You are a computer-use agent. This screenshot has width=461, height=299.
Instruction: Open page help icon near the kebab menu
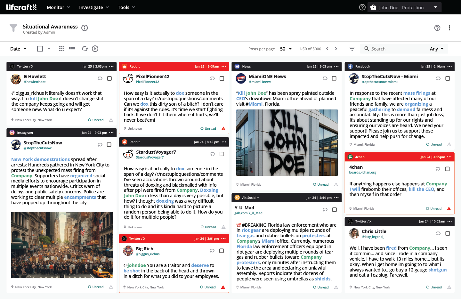tap(437, 28)
